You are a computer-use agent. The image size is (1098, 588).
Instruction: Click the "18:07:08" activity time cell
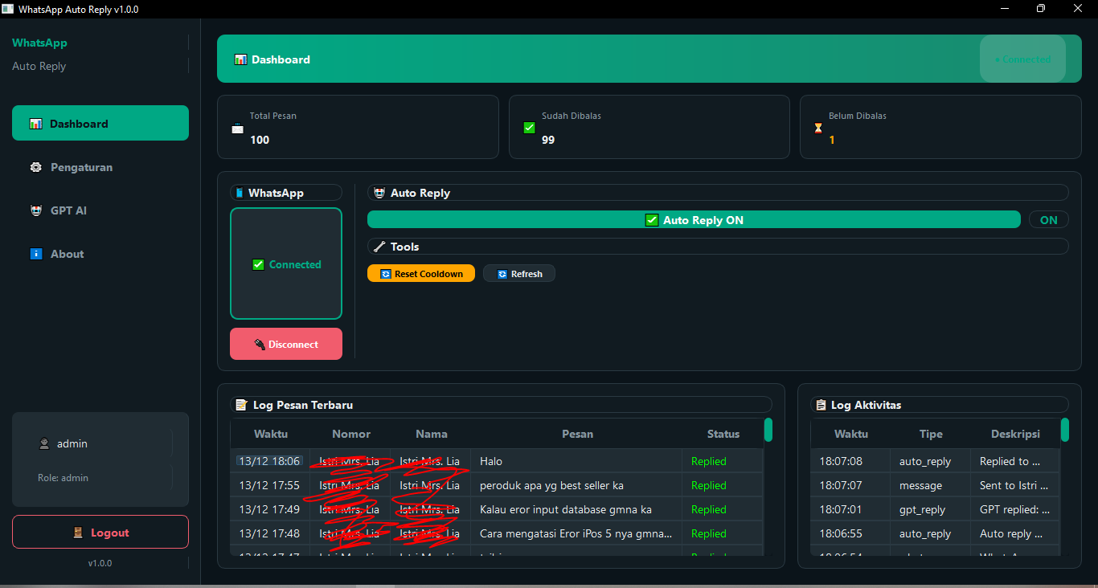pos(850,461)
